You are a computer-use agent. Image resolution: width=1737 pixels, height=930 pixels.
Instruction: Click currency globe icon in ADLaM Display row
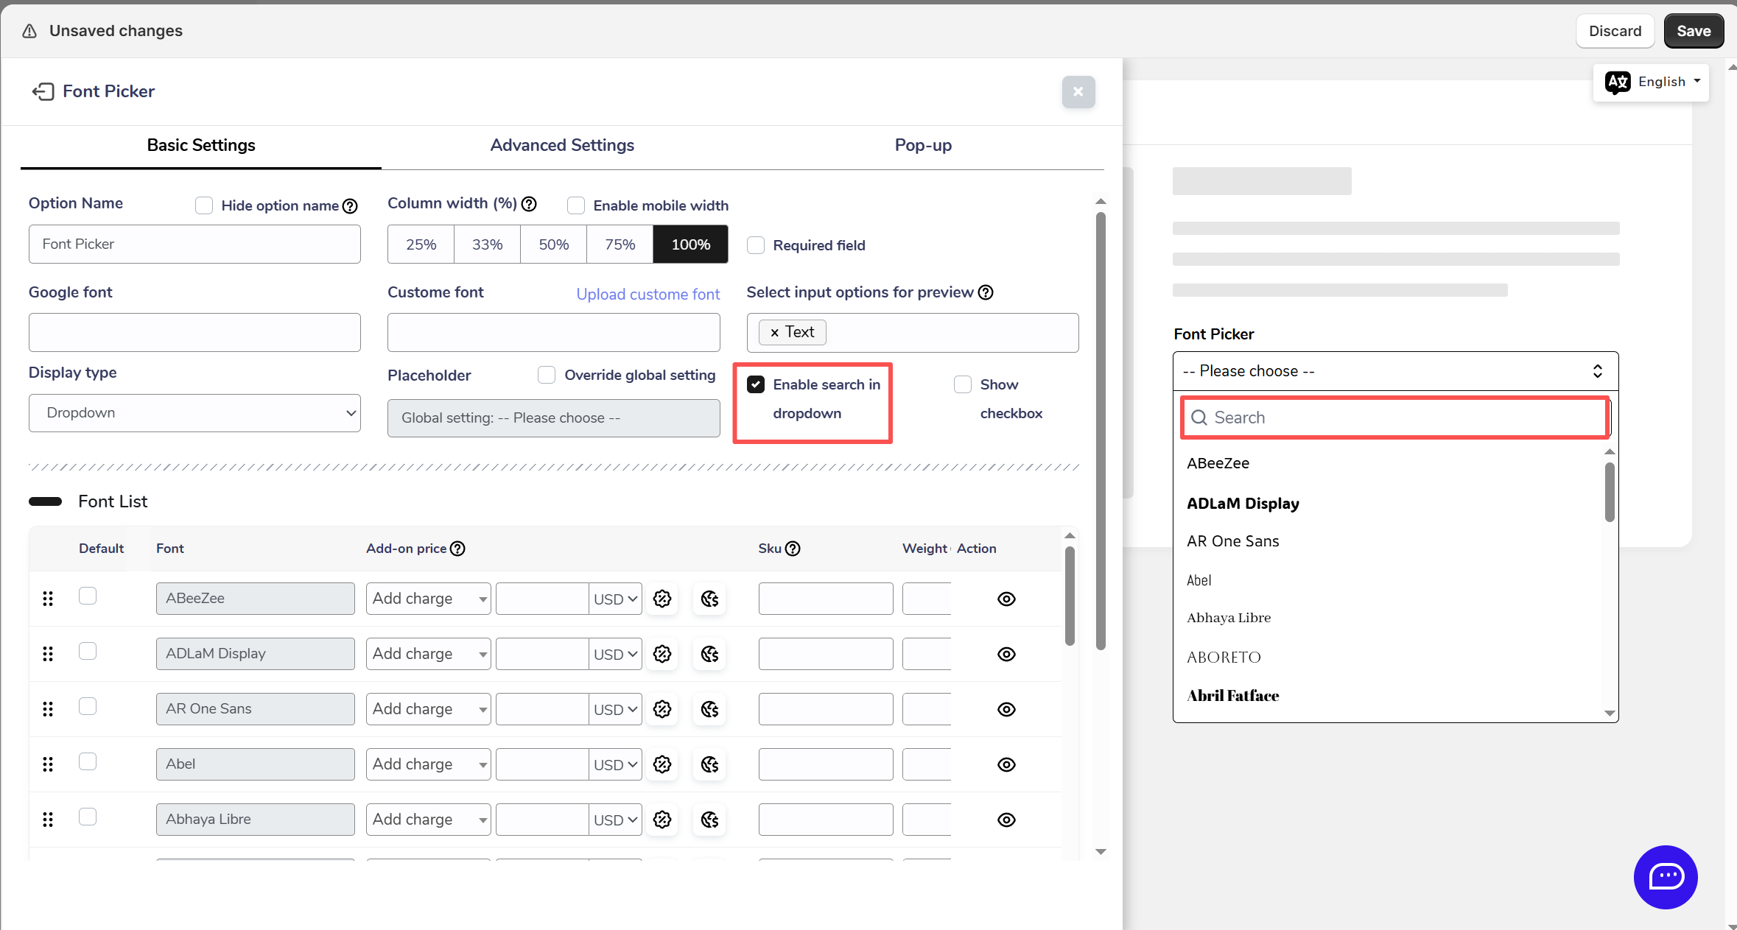click(709, 654)
